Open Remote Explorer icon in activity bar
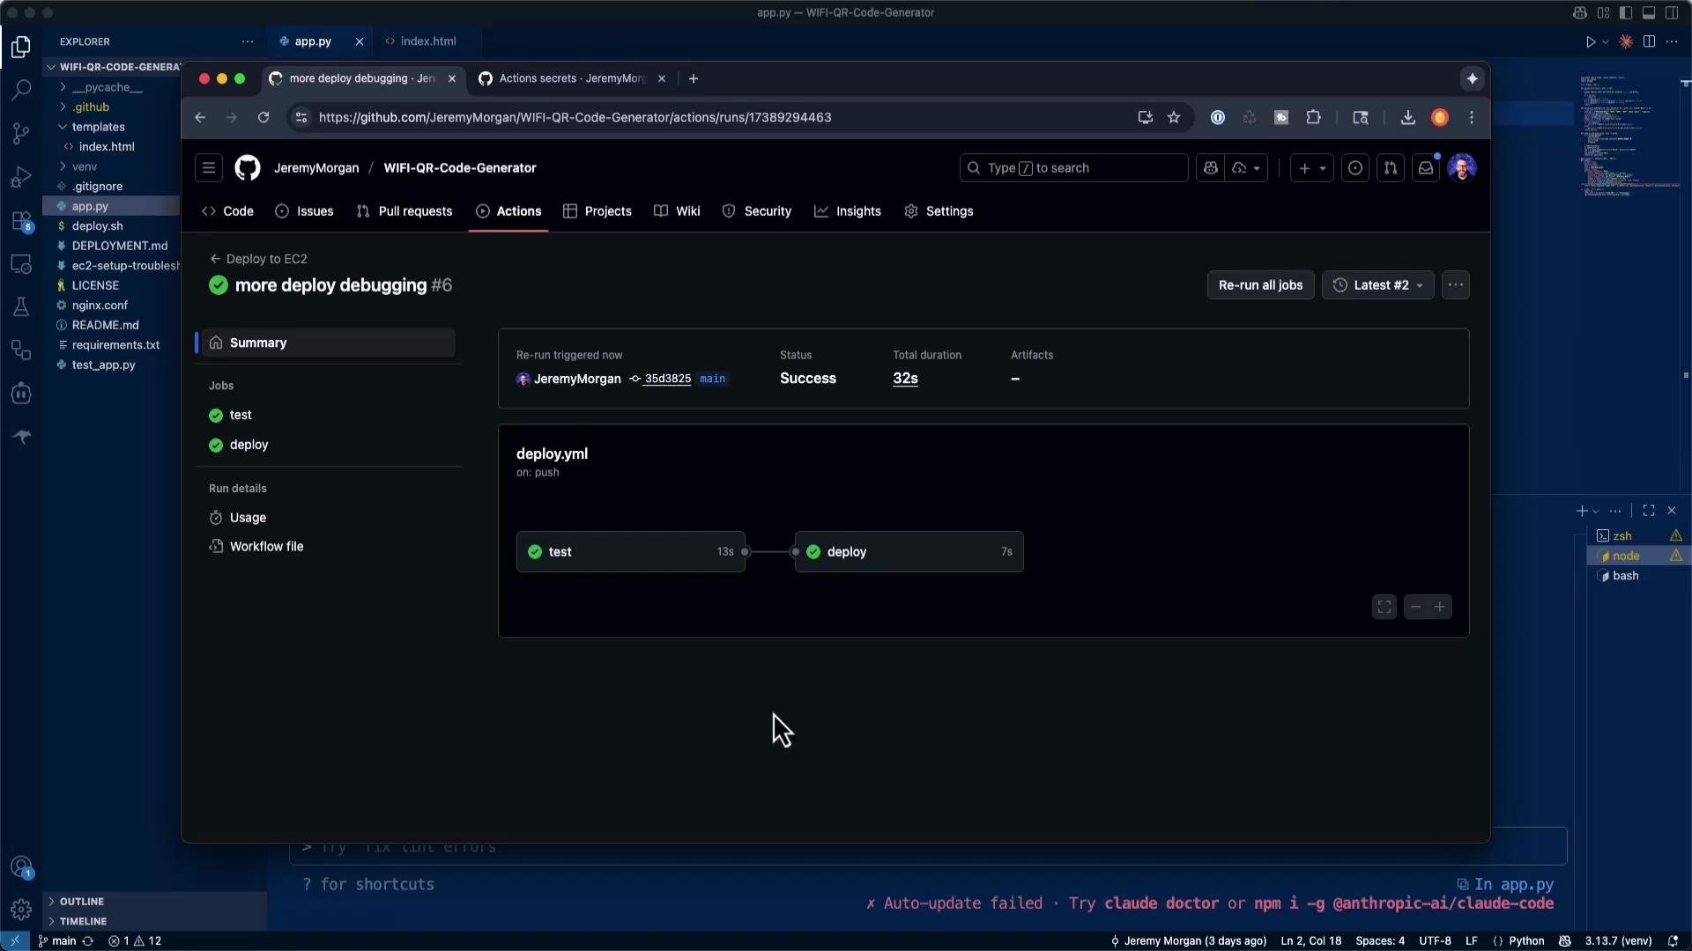This screenshot has height=951, width=1692. [x=21, y=264]
